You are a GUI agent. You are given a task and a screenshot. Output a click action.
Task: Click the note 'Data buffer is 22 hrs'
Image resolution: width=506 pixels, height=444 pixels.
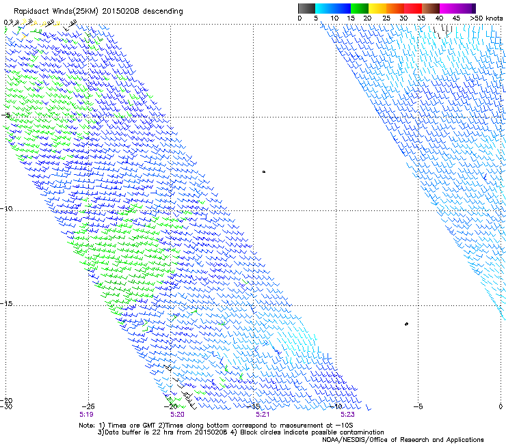pyautogui.click(x=139, y=432)
